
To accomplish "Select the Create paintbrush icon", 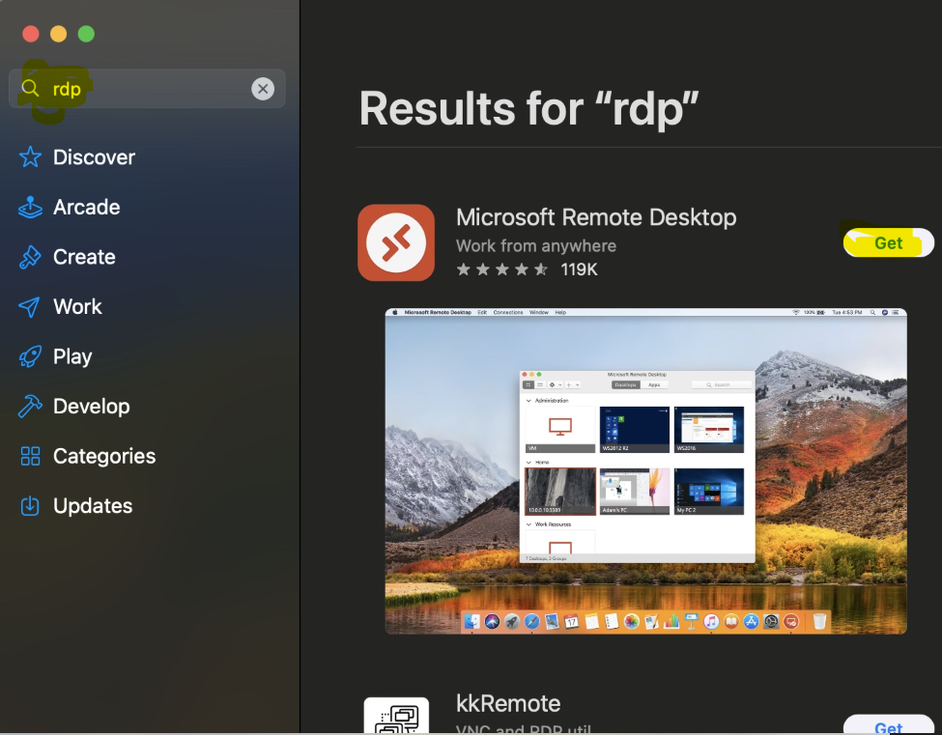I will tap(31, 258).
